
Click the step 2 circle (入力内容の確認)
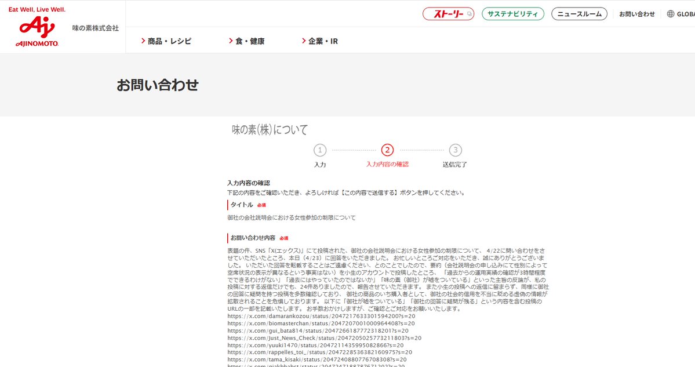[387, 150]
